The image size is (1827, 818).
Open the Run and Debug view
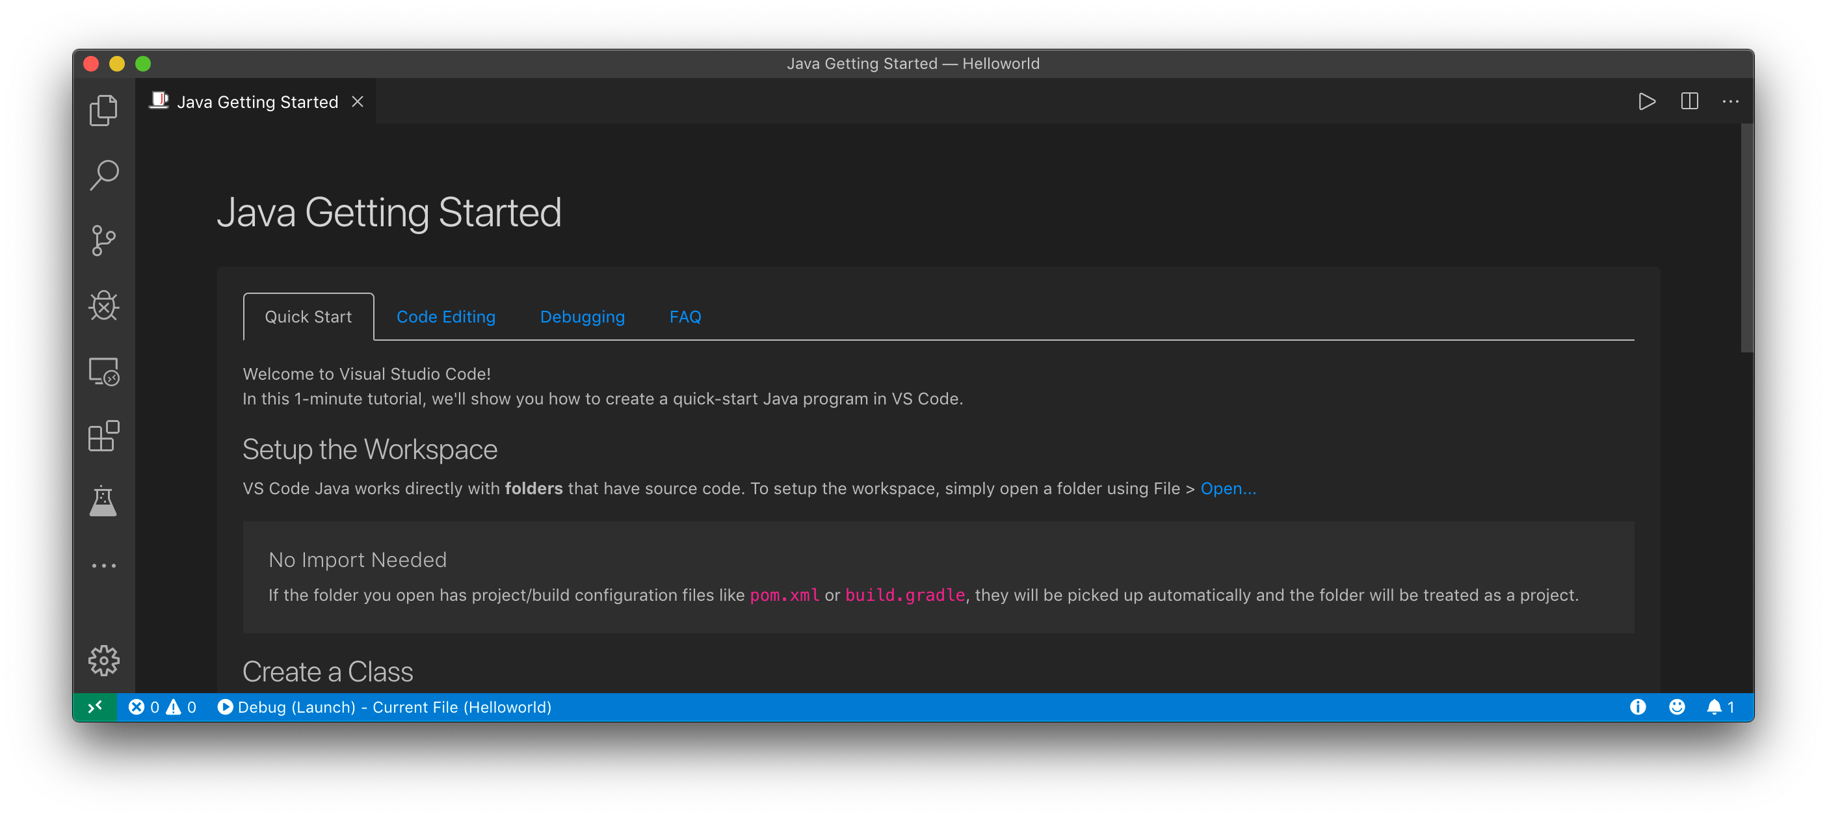pos(103,306)
